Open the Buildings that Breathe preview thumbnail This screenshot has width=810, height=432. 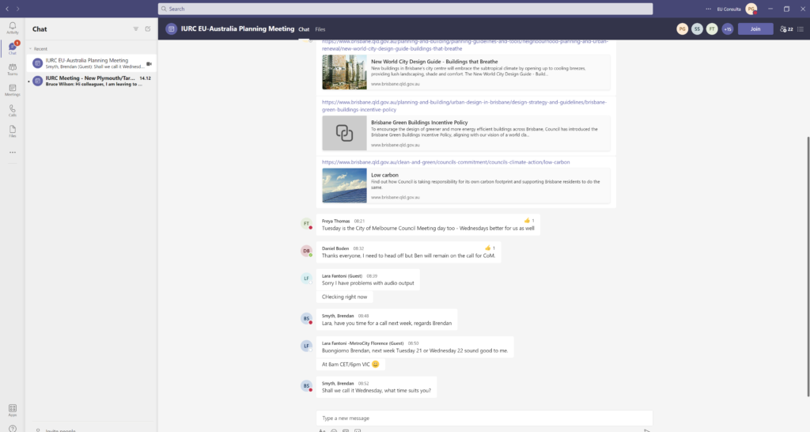[x=344, y=72]
